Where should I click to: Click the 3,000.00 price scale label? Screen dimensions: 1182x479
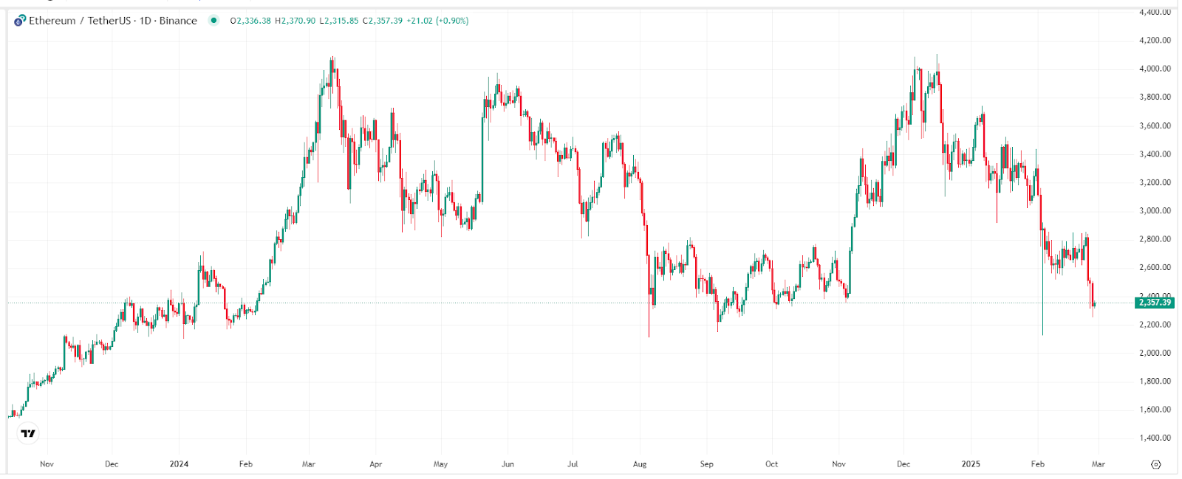click(x=1155, y=211)
